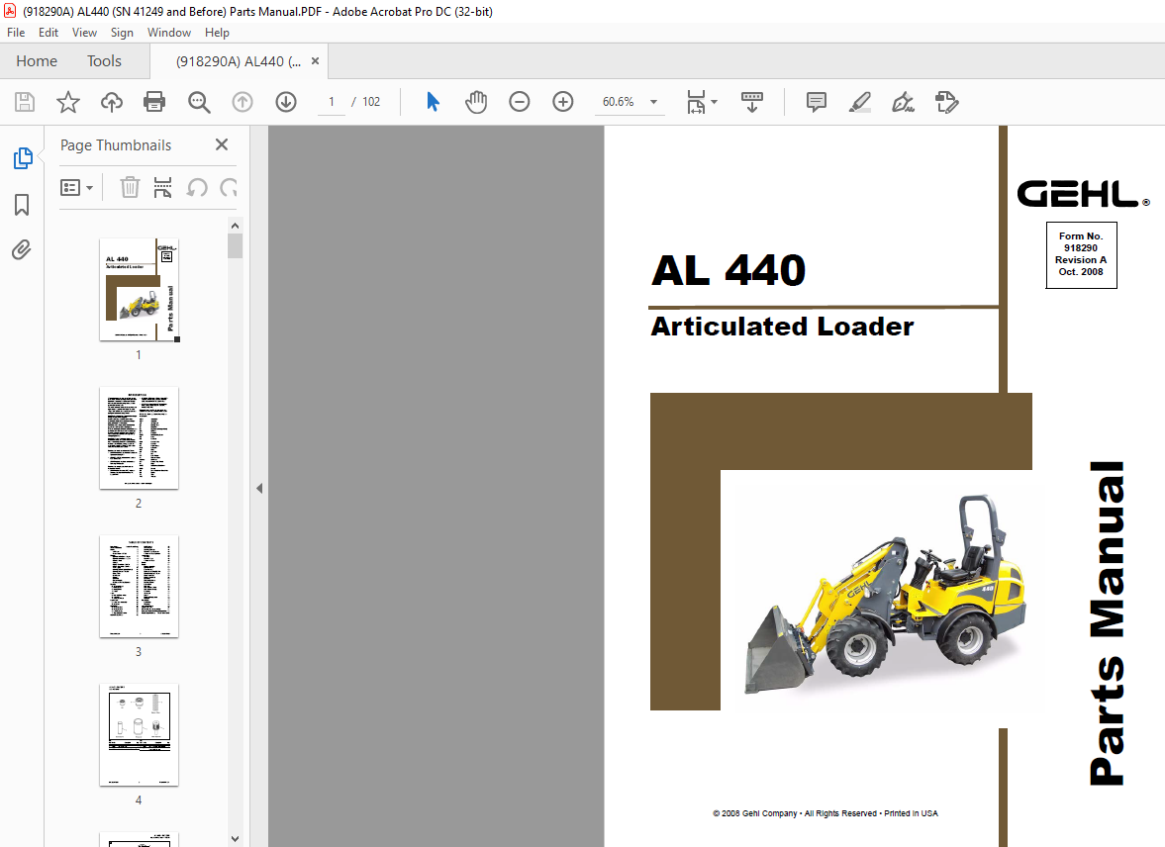Open the Window menu
The width and height of the screenshot is (1165, 847).
pos(168,33)
